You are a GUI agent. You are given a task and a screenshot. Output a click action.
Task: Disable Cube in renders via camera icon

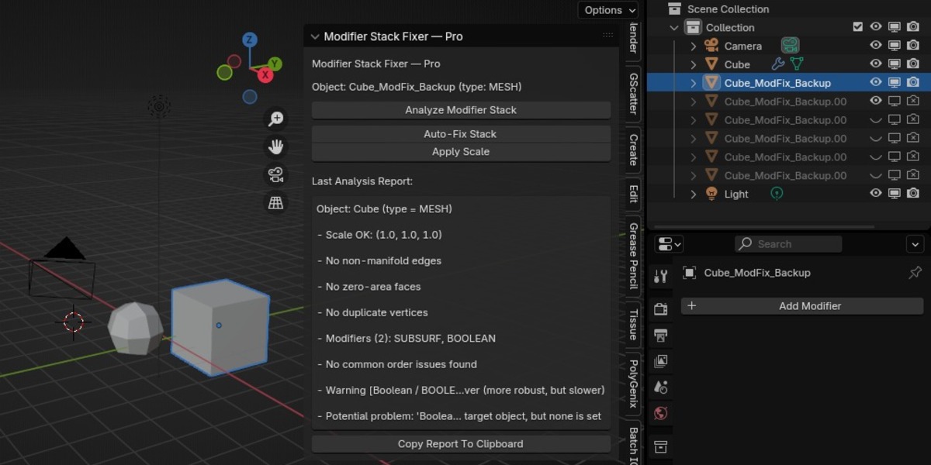click(x=913, y=64)
